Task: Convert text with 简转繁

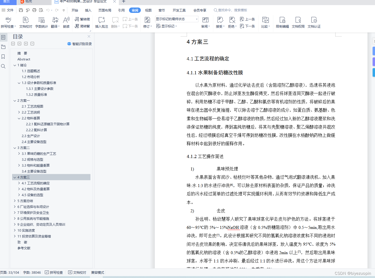Action: pyautogui.click(x=82, y=26)
